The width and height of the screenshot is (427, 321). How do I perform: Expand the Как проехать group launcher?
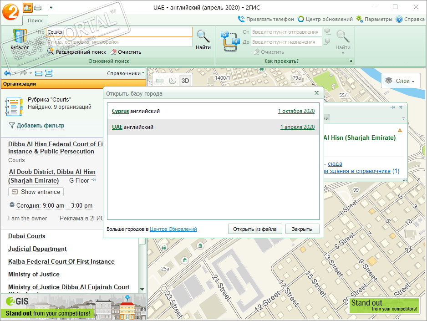[x=350, y=61]
